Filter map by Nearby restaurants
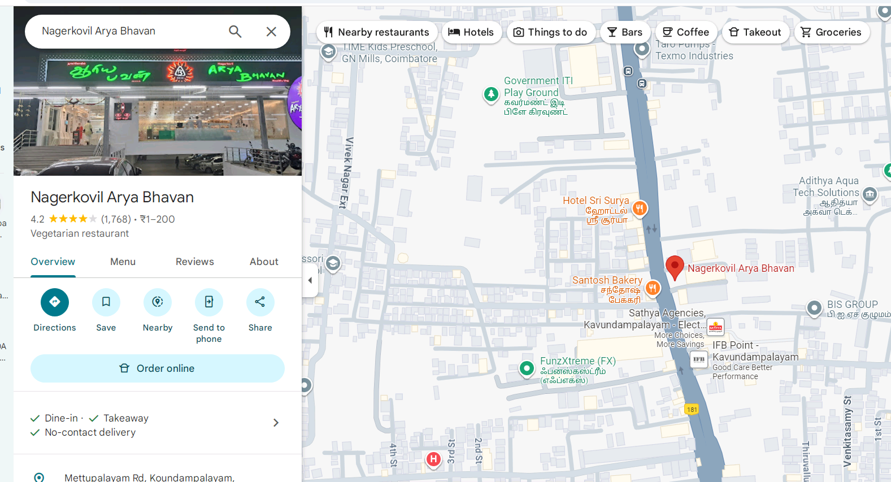 click(376, 32)
